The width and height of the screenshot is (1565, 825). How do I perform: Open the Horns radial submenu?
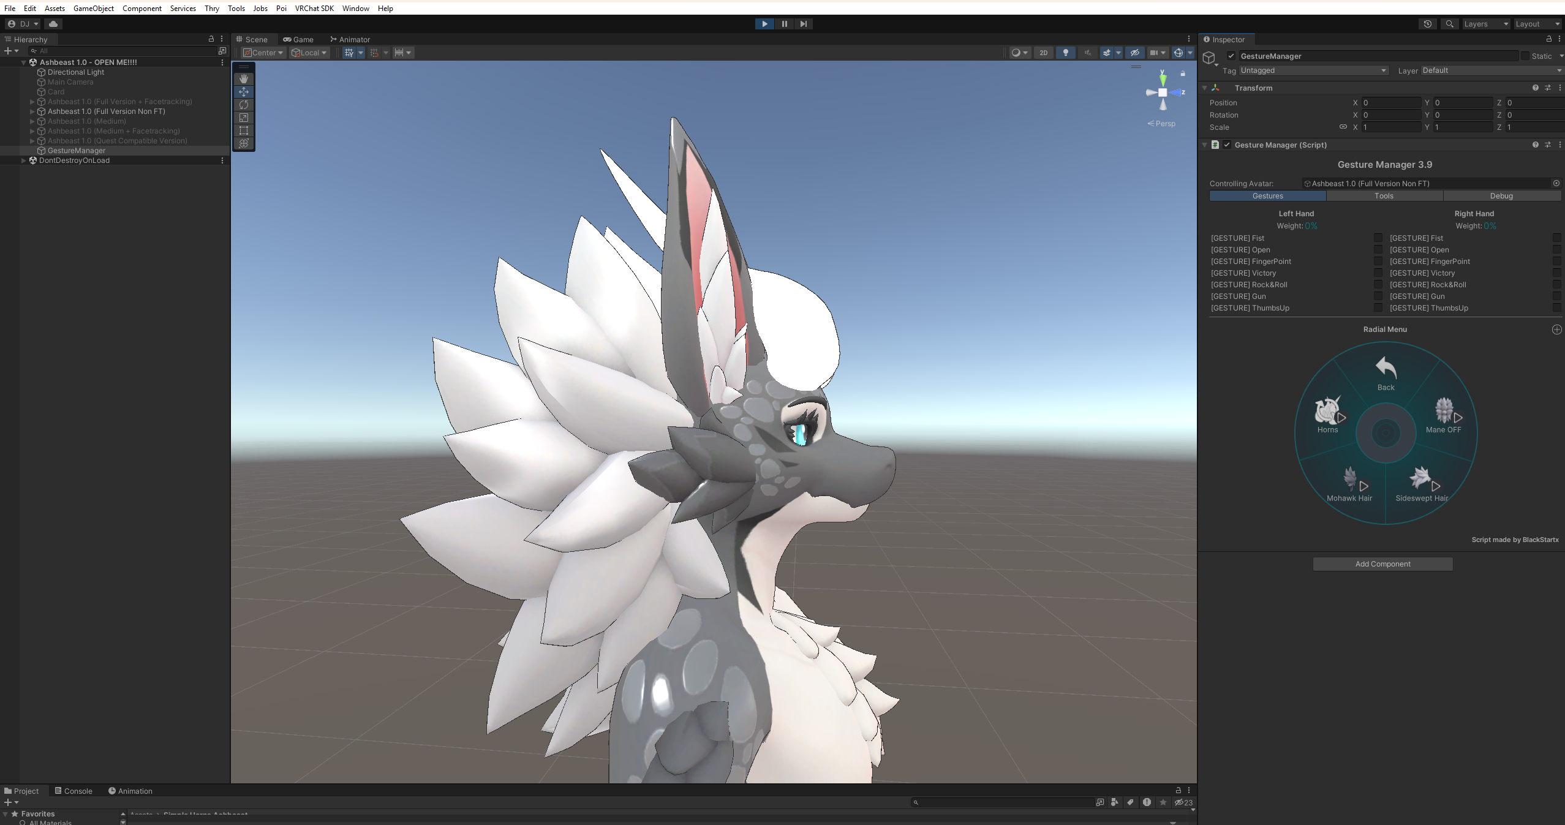1329,415
